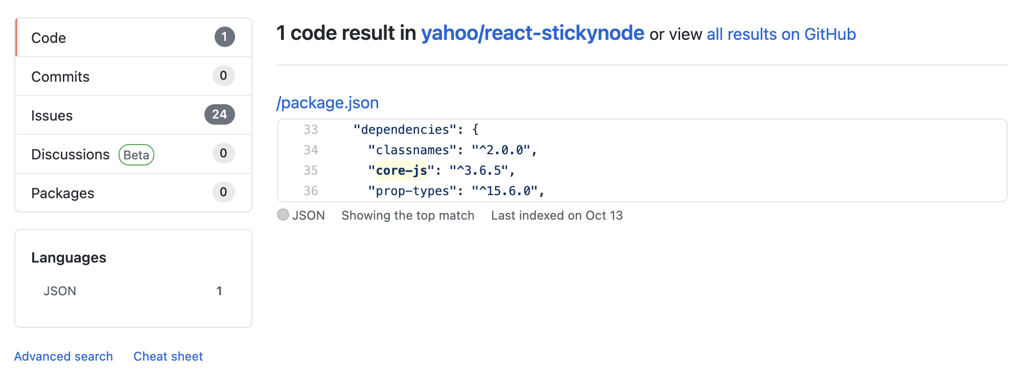Select the gray JSON language indicator dot
The width and height of the screenshot is (1024, 379).
[283, 215]
